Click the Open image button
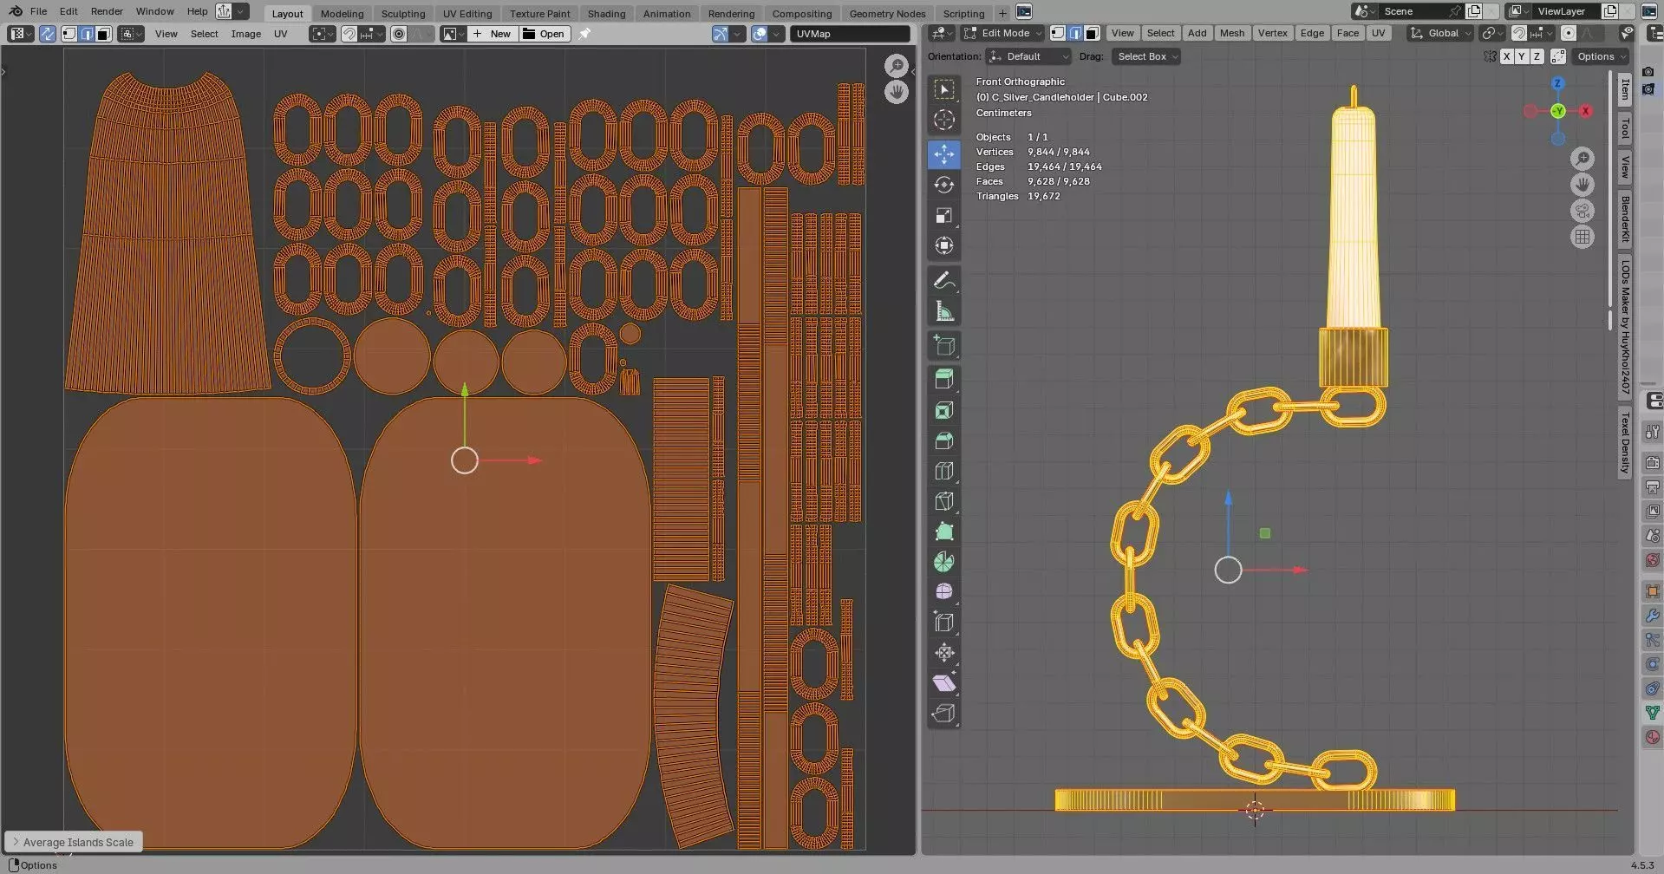 point(544,34)
